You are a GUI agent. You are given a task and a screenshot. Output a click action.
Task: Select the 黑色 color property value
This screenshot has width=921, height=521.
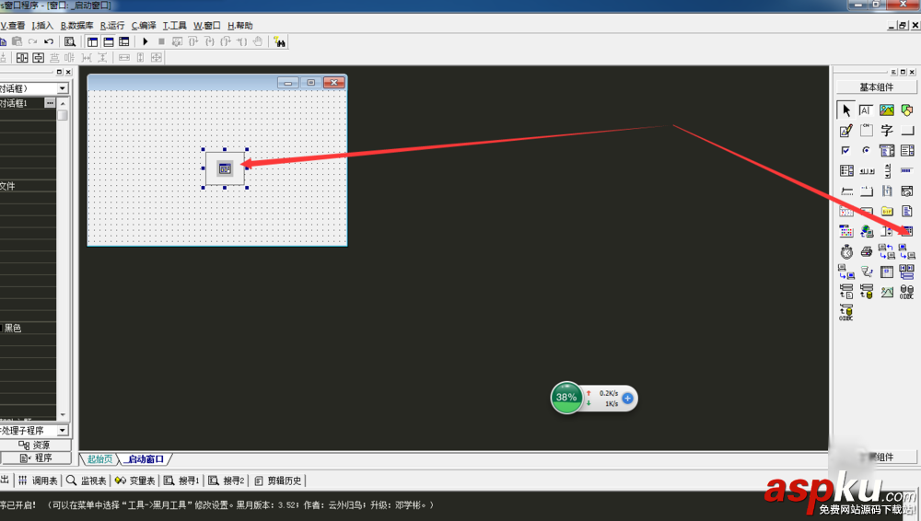(13, 328)
